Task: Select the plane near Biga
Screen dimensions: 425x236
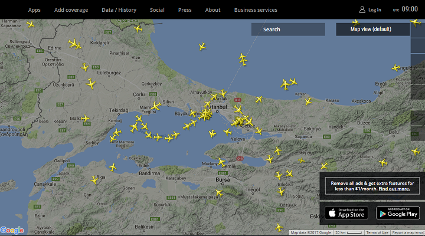Action: tap(94, 179)
